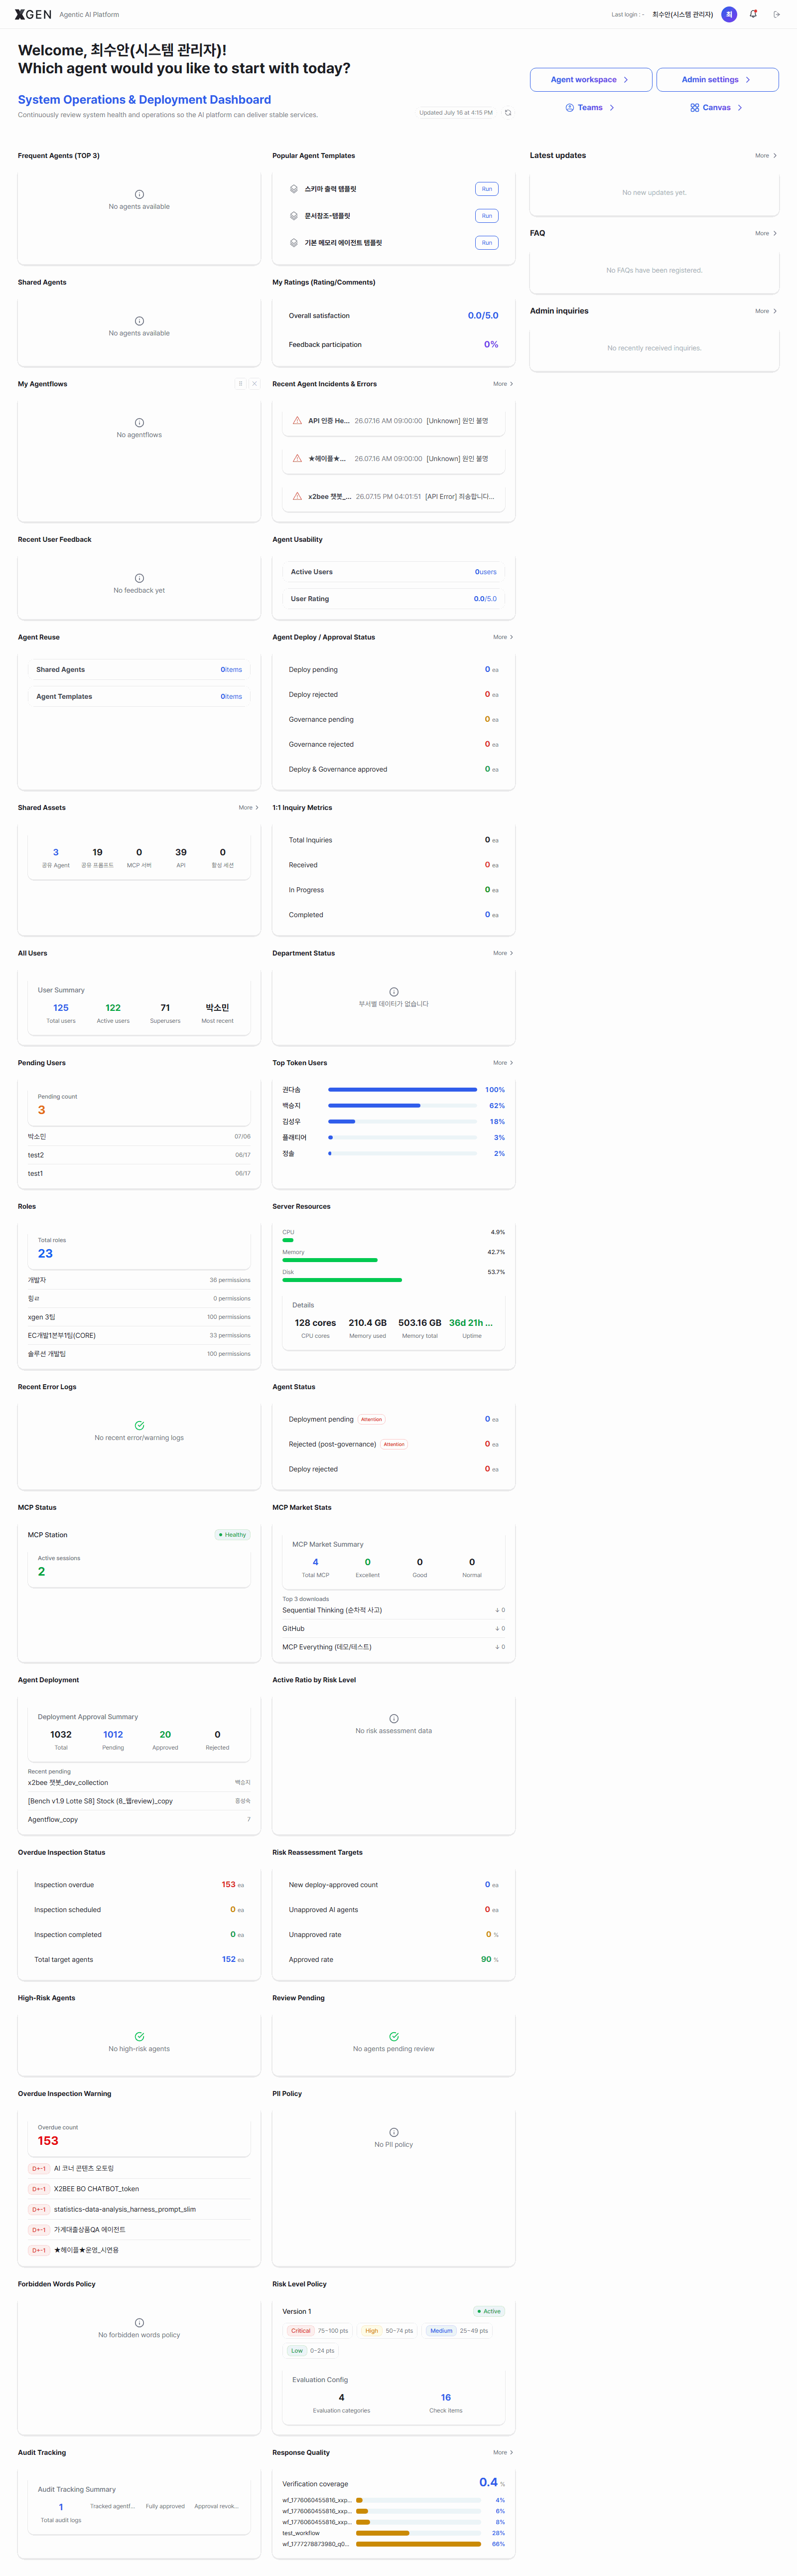Open the Shared Agents reuse row
This screenshot has width=797, height=2576.
point(139,670)
